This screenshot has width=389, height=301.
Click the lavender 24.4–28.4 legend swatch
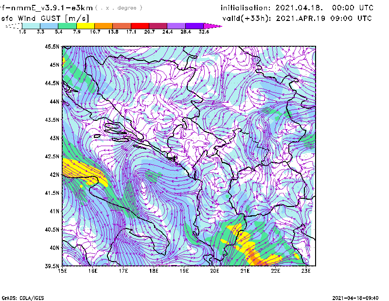(177, 26)
